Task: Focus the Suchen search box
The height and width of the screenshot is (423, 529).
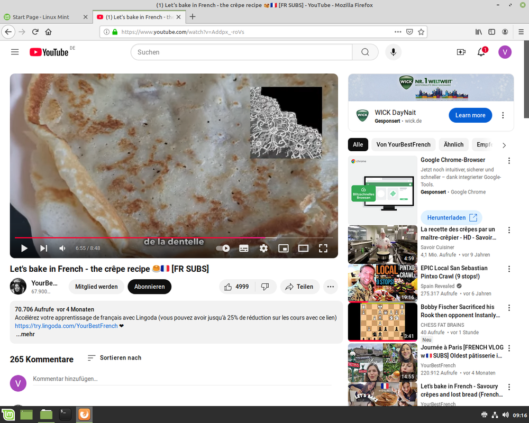Action: [242, 52]
